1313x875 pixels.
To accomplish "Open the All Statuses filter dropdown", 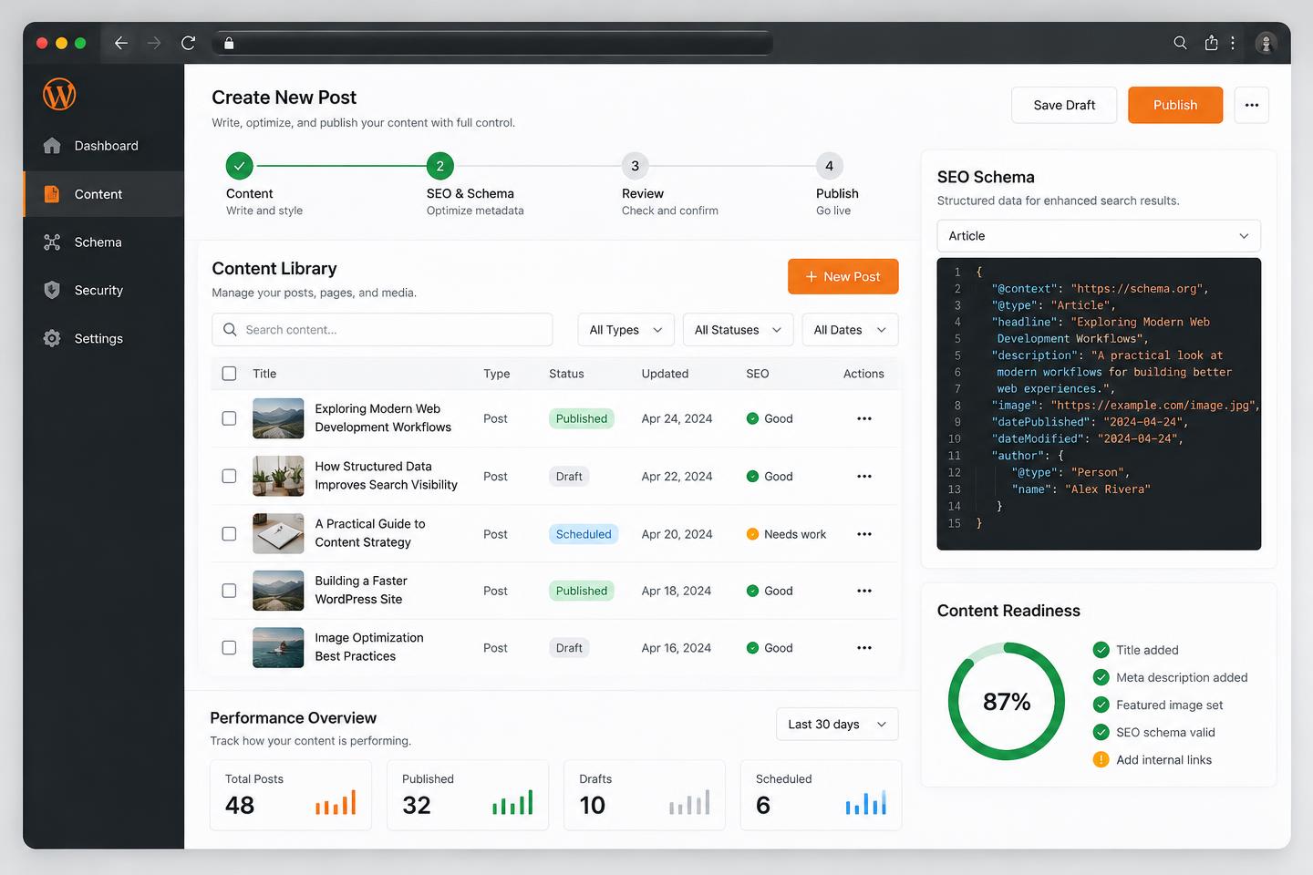I will (738, 330).
